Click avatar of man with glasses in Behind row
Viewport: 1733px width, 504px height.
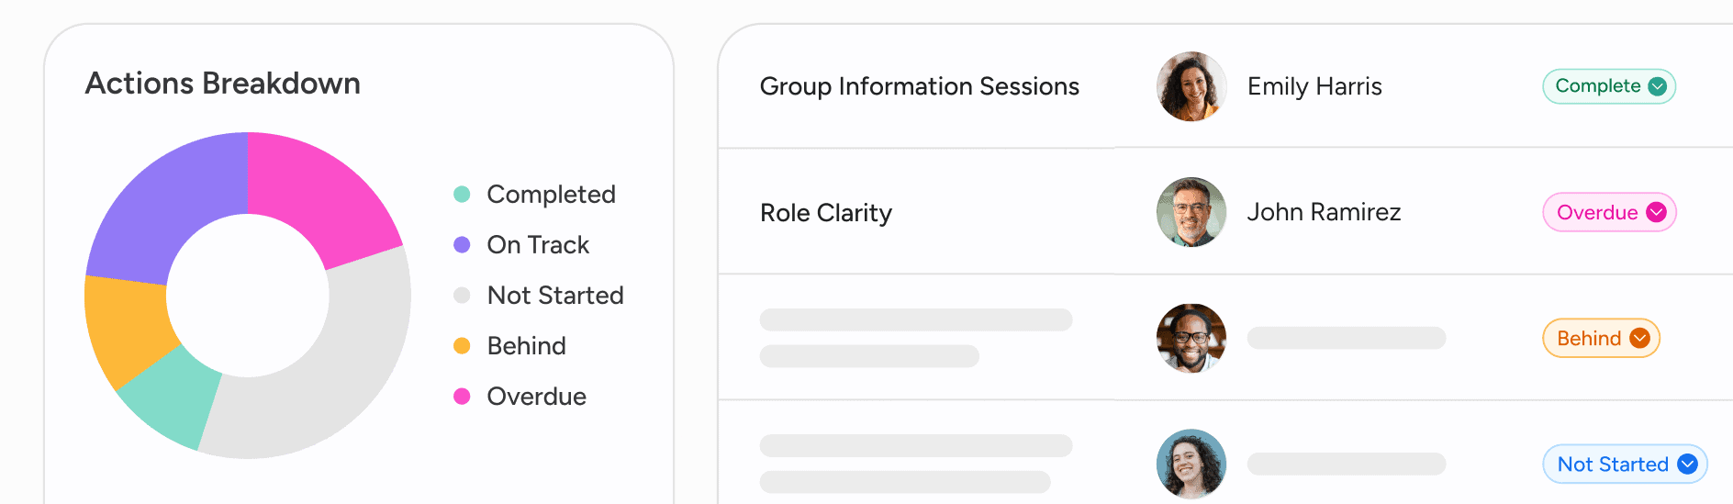(x=1191, y=338)
